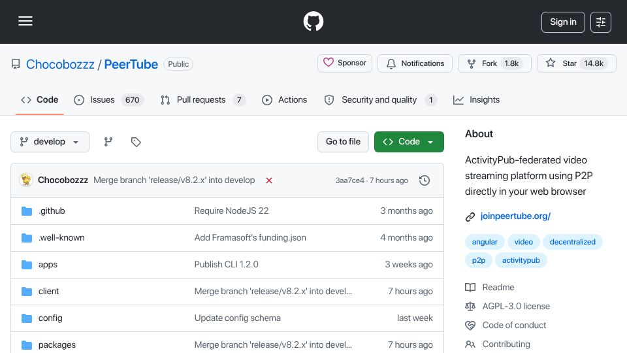
Task: Open the 'Update config schema' commit
Action: click(x=238, y=318)
